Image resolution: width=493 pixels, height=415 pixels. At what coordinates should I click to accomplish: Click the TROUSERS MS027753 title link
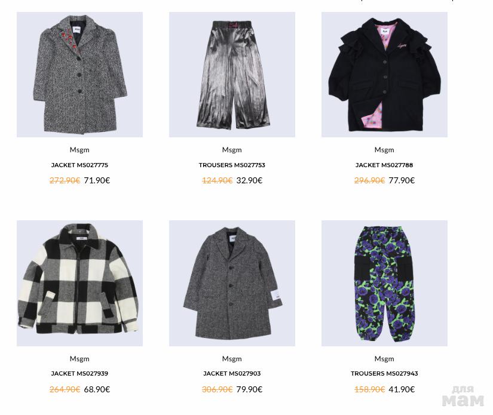pyautogui.click(x=232, y=165)
